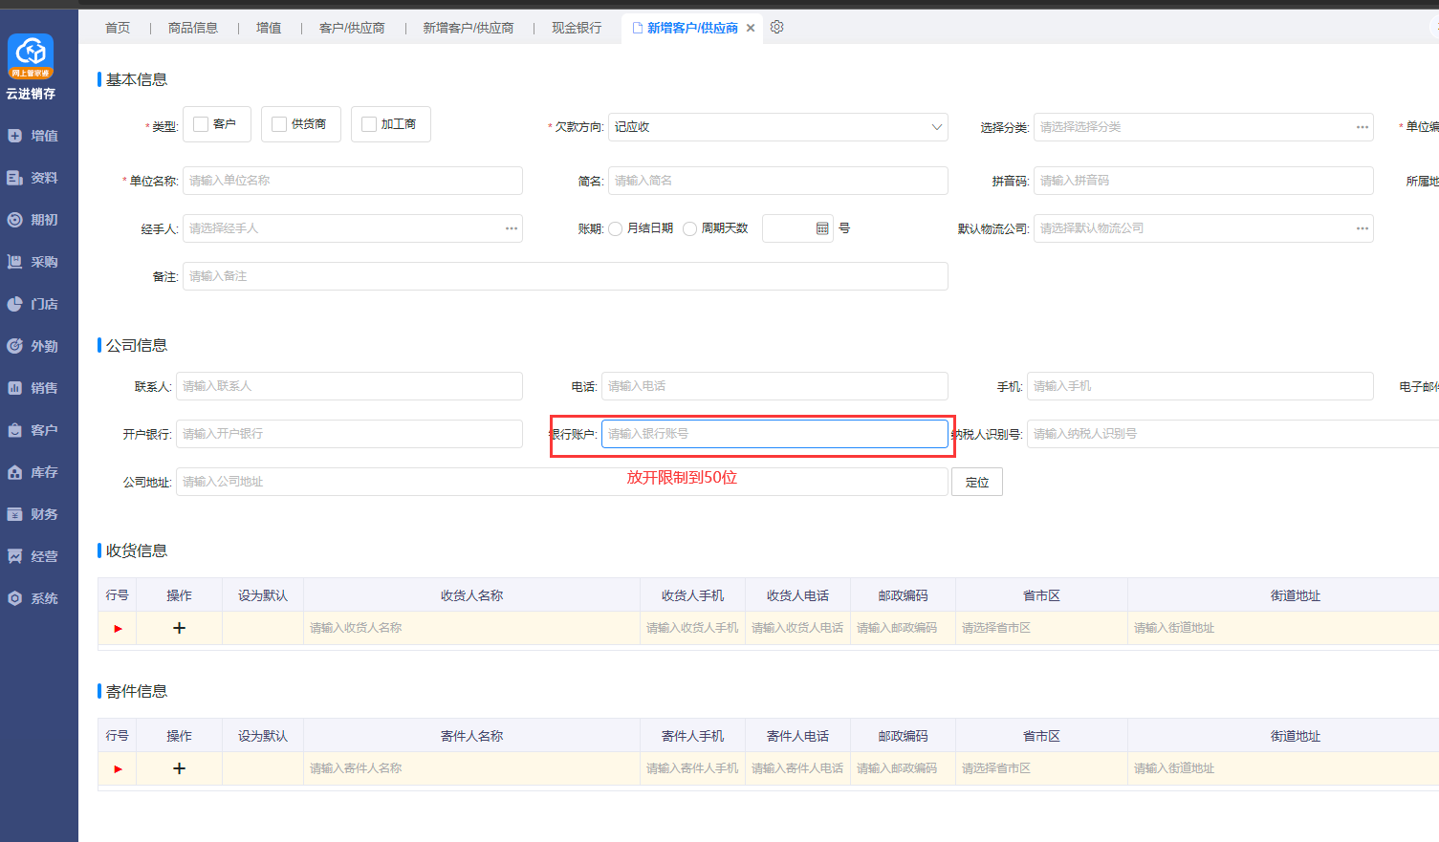Screen dimensions: 1439x842
Task: Focus the 联系人 input field
Action: click(349, 386)
